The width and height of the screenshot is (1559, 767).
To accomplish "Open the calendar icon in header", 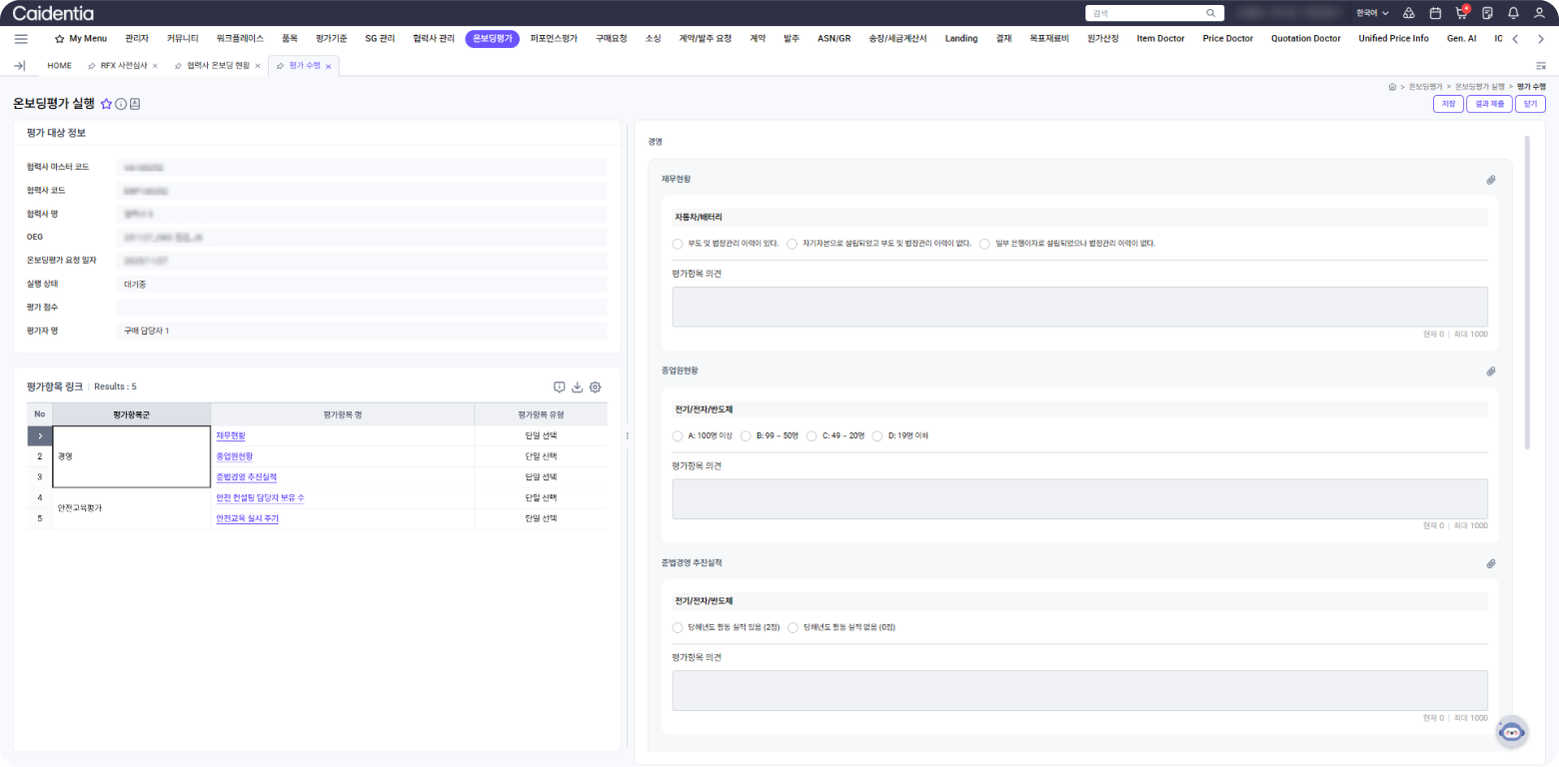I will click(1435, 13).
